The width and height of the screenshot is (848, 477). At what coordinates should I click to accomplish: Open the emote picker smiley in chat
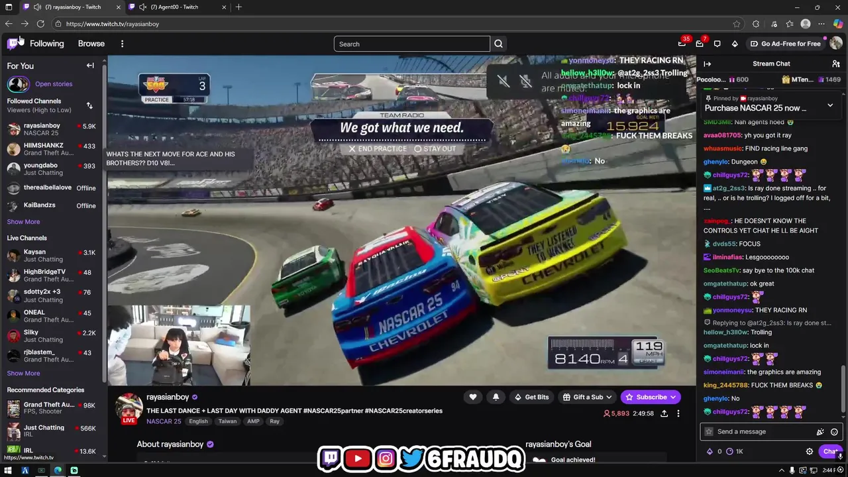click(x=834, y=432)
